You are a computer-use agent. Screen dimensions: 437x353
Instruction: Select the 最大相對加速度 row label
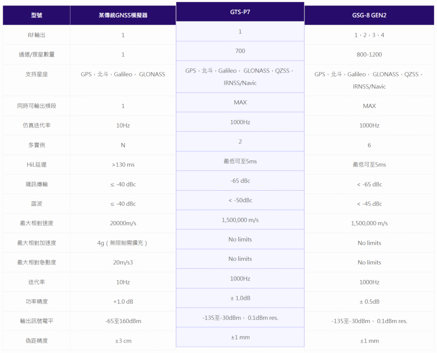tap(37, 243)
